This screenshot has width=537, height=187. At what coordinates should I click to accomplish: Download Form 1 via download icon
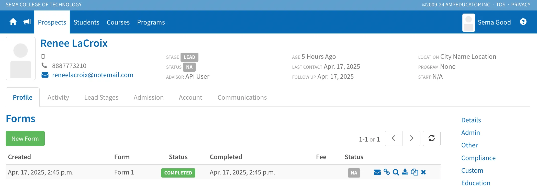(x=405, y=172)
